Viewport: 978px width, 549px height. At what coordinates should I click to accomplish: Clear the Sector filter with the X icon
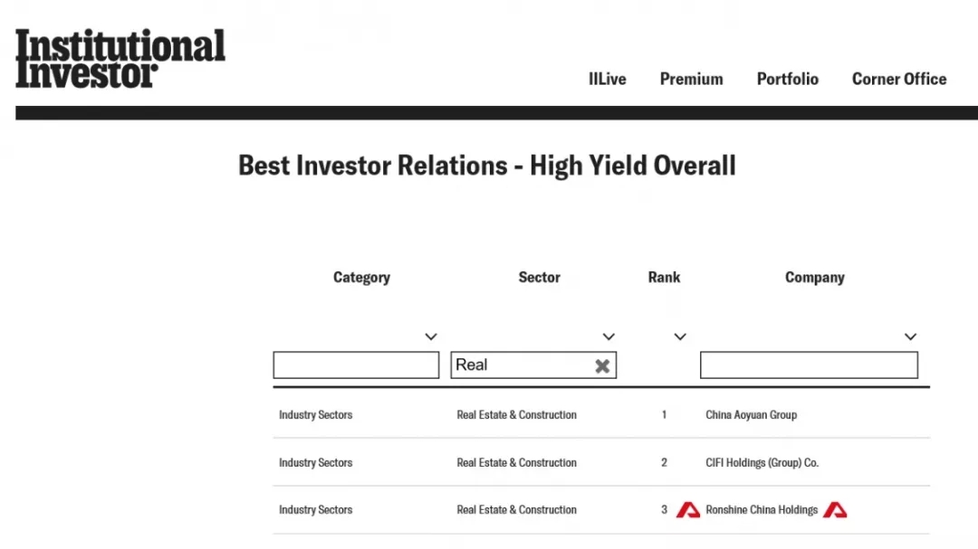pyautogui.click(x=602, y=365)
